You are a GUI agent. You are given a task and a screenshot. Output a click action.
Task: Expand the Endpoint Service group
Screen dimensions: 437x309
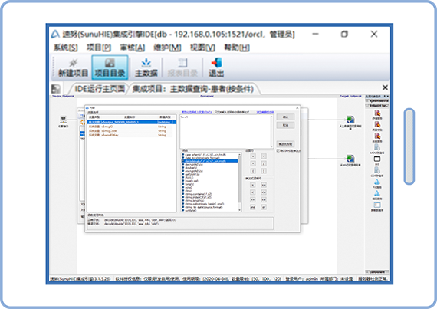click(x=377, y=106)
